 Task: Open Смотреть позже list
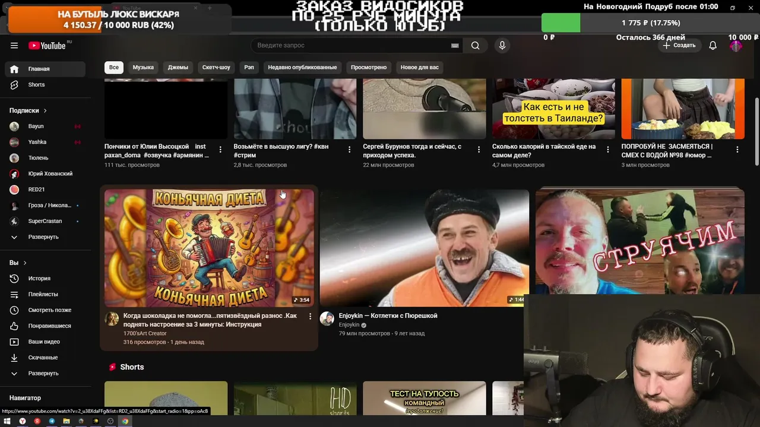[45, 310]
